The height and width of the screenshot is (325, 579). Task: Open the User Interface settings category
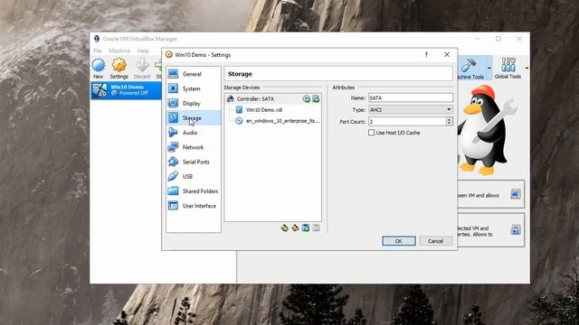pyautogui.click(x=194, y=206)
